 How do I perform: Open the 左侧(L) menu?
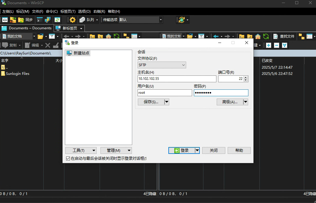click(x=8, y=12)
